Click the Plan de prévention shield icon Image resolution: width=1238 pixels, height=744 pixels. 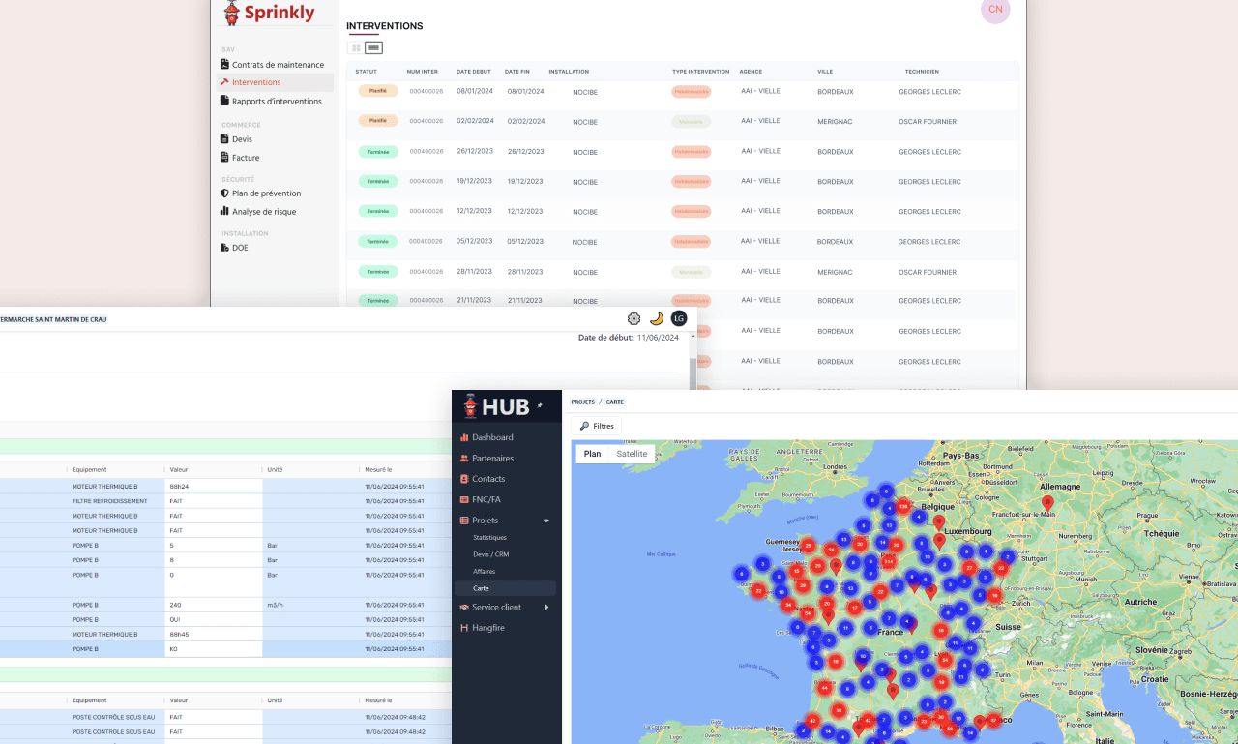point(224,193)
